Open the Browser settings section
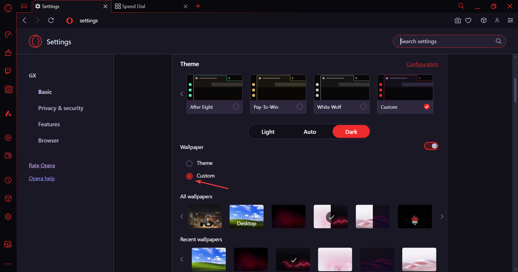 [49, 140]
